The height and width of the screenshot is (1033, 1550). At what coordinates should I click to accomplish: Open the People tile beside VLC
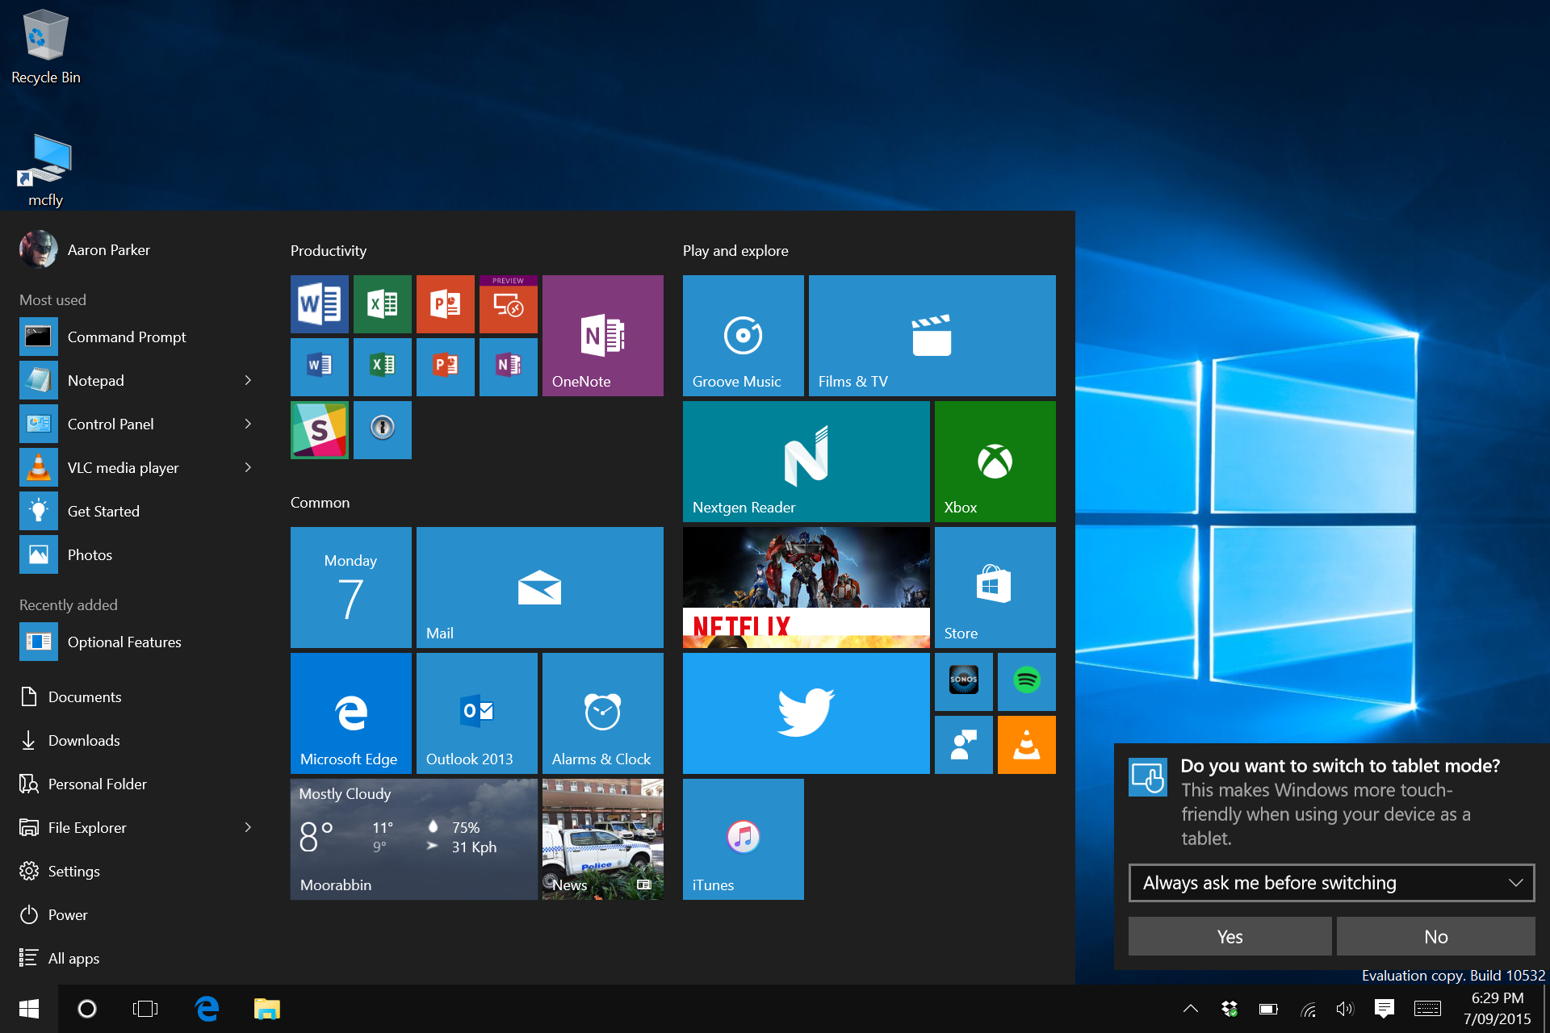click(x=964, y=745)
